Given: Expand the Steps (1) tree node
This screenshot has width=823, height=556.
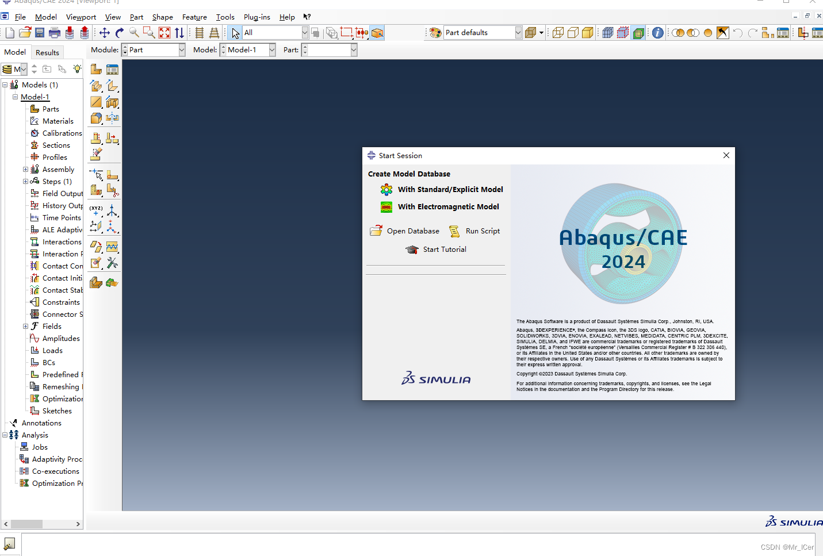Looking at the screenshot, I should point(25,181).
